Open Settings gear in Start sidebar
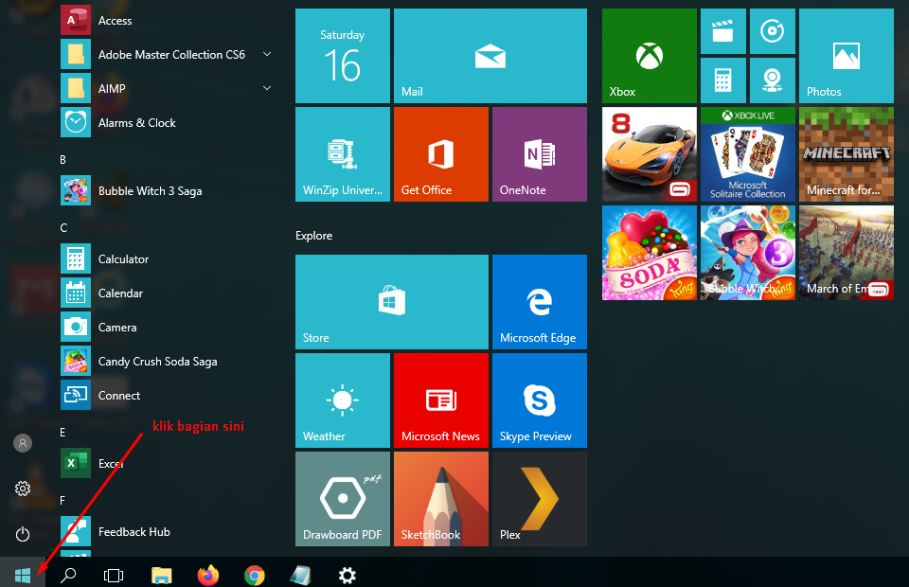Viewport: 909px width, 587px height. pyautogui.click(x=23, y=489)
